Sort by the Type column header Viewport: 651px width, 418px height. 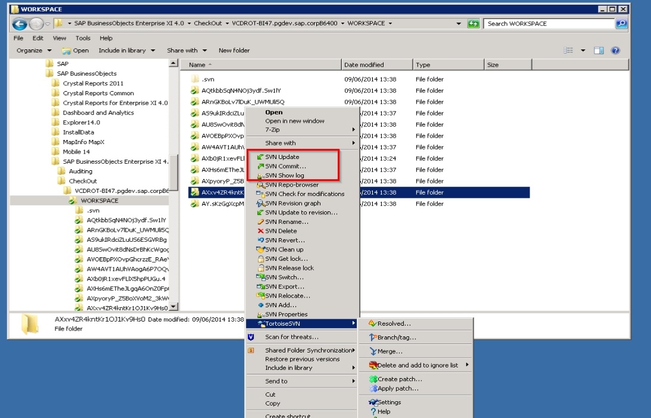point(448,65)
